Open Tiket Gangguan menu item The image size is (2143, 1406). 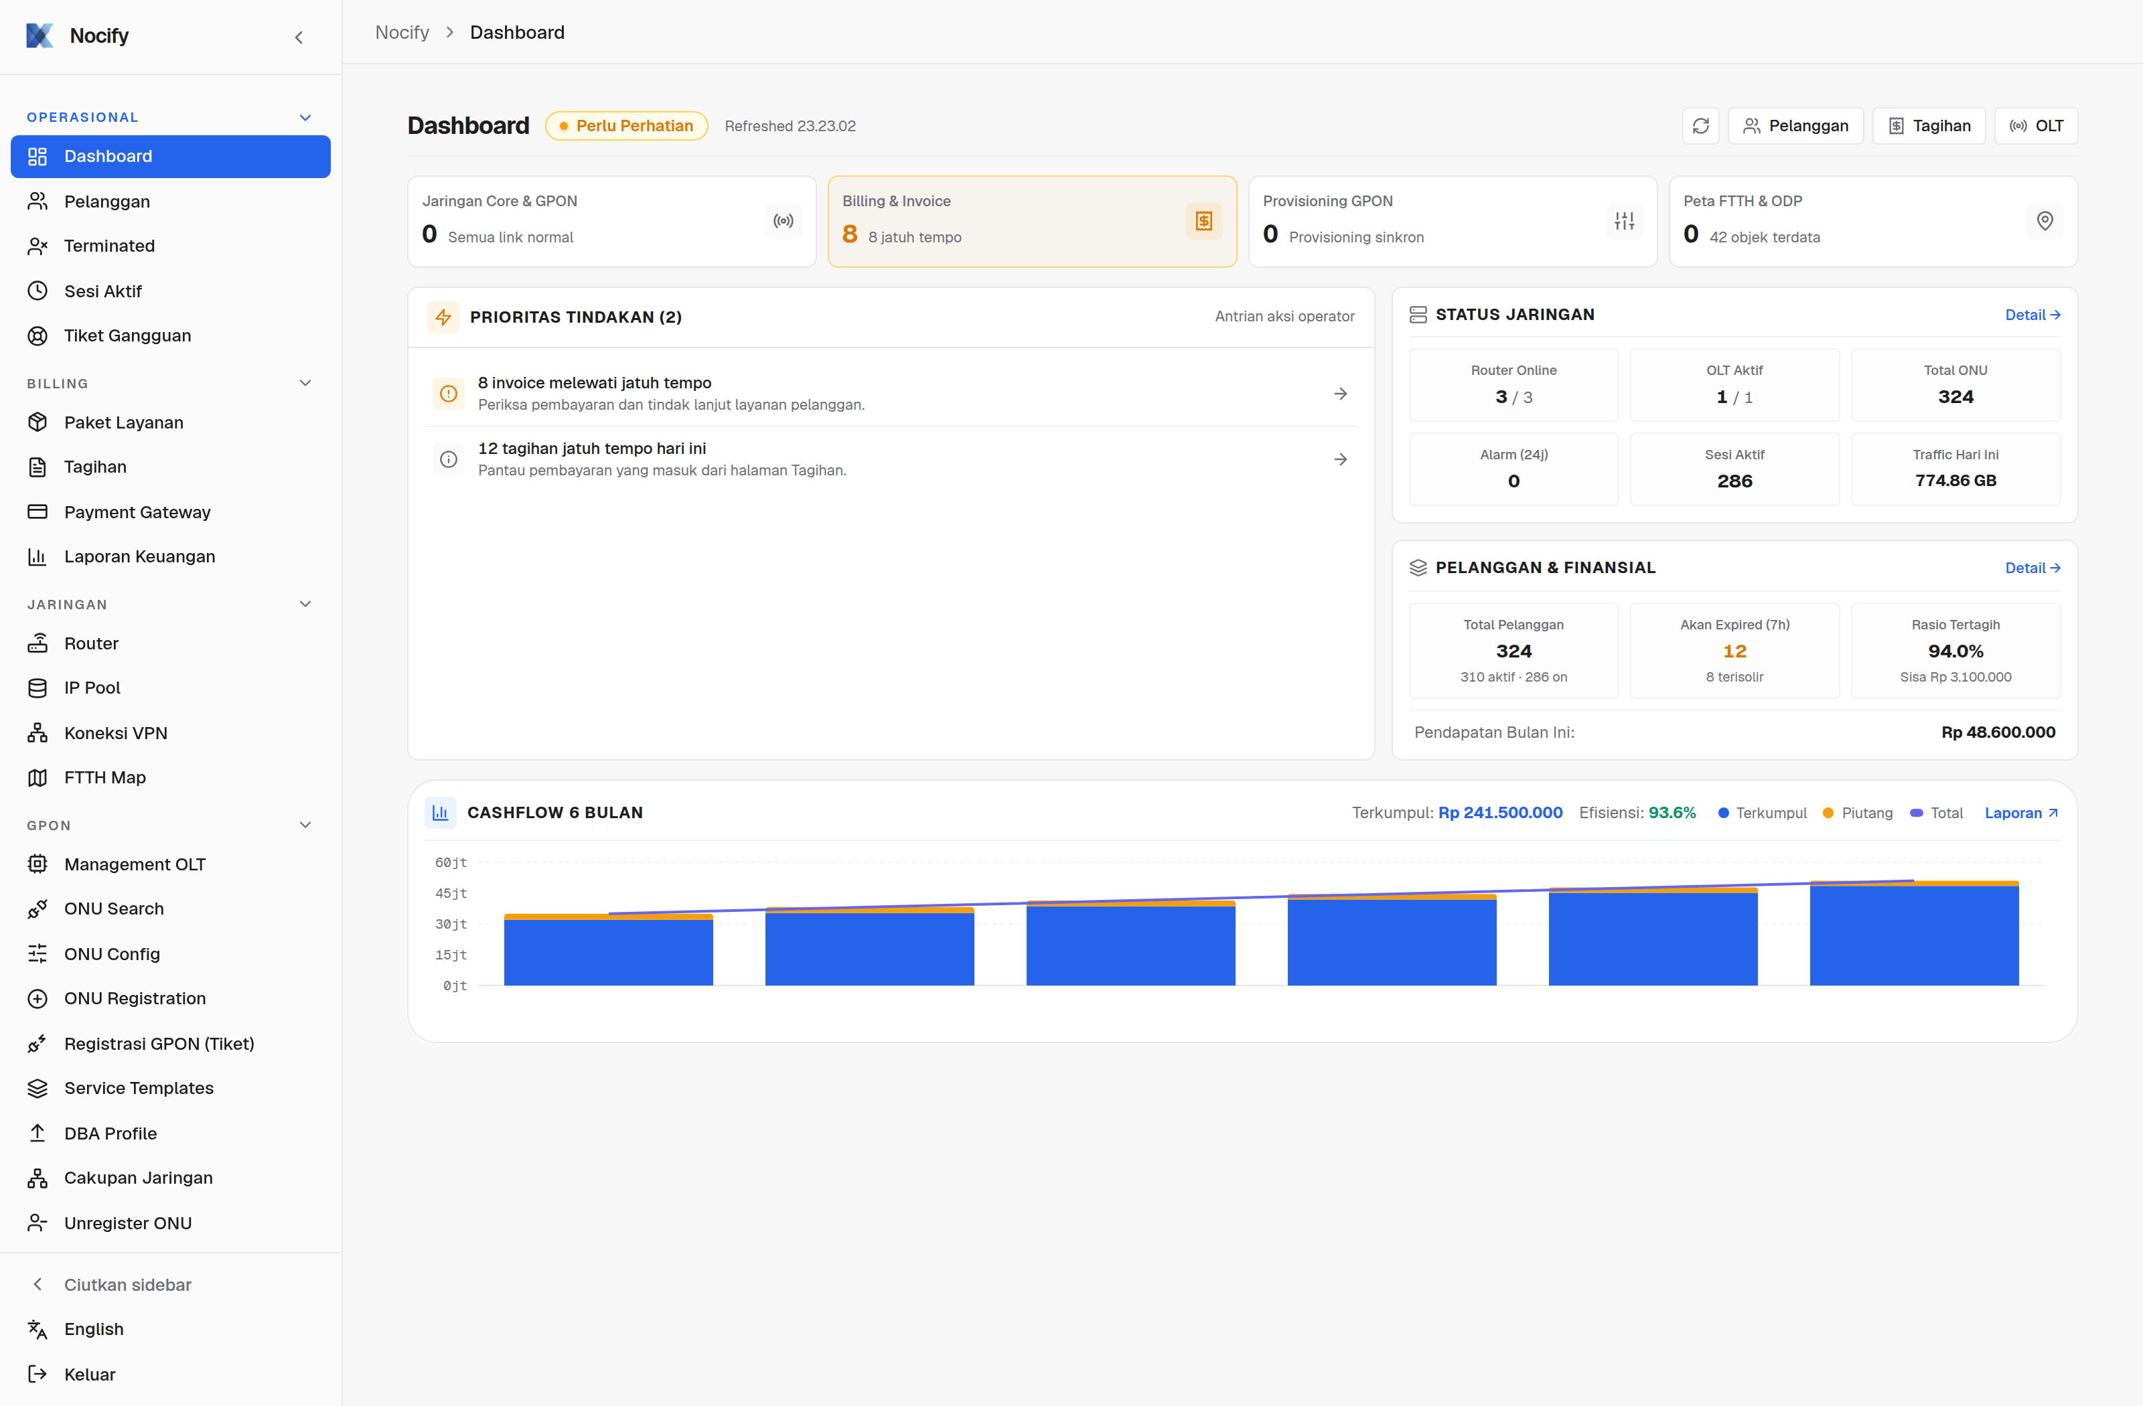click(170, 335)
